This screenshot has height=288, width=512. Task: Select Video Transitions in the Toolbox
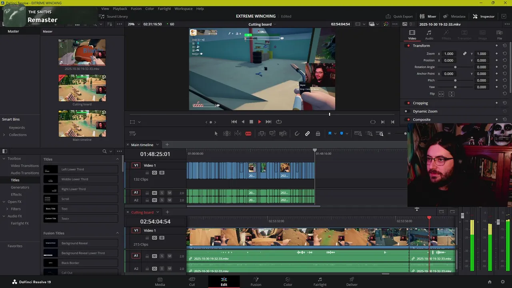pos(25,166)
